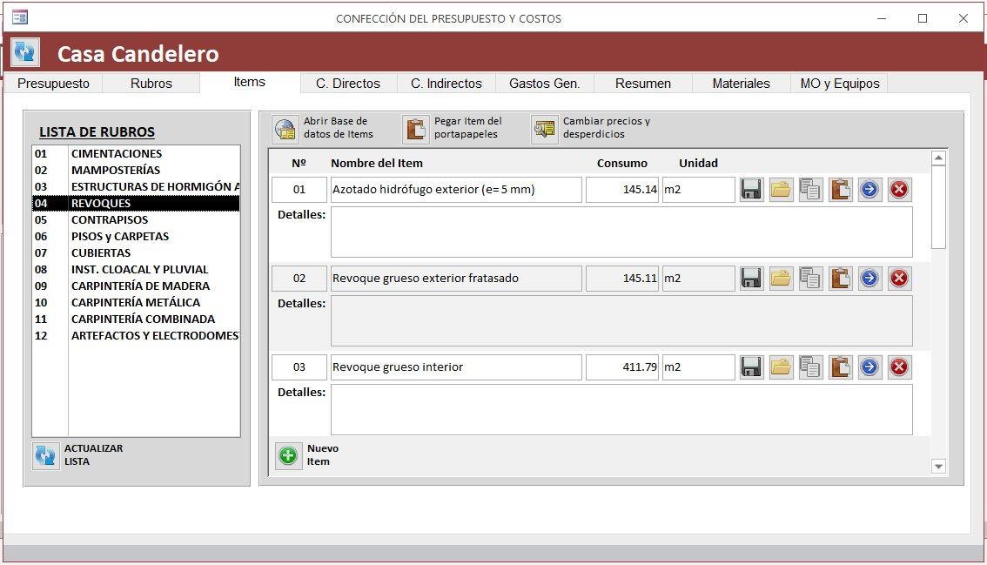Save item 02 Revoque grueso exterior fratasado
This screenshot has width=987, height=565.
pyautogui.click(x=751, y=279)
